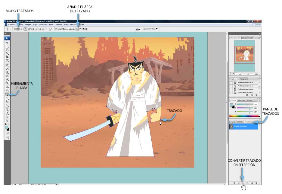This screenshot has width=282, height=194.
Task: Select the Dodge tool
Action: click(x=7, y=90)
